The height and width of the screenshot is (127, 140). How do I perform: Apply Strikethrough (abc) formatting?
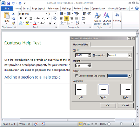click(x=38, y=18)
